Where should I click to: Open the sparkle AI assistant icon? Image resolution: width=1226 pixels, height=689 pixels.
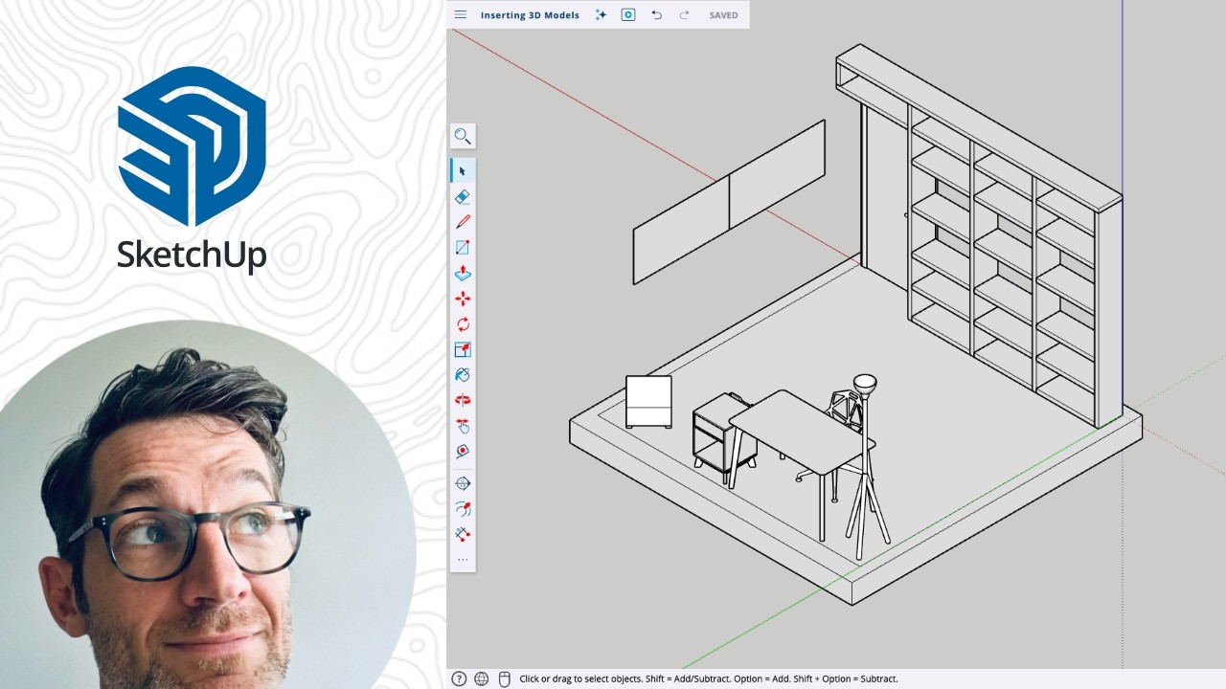(x=601, y=14)
